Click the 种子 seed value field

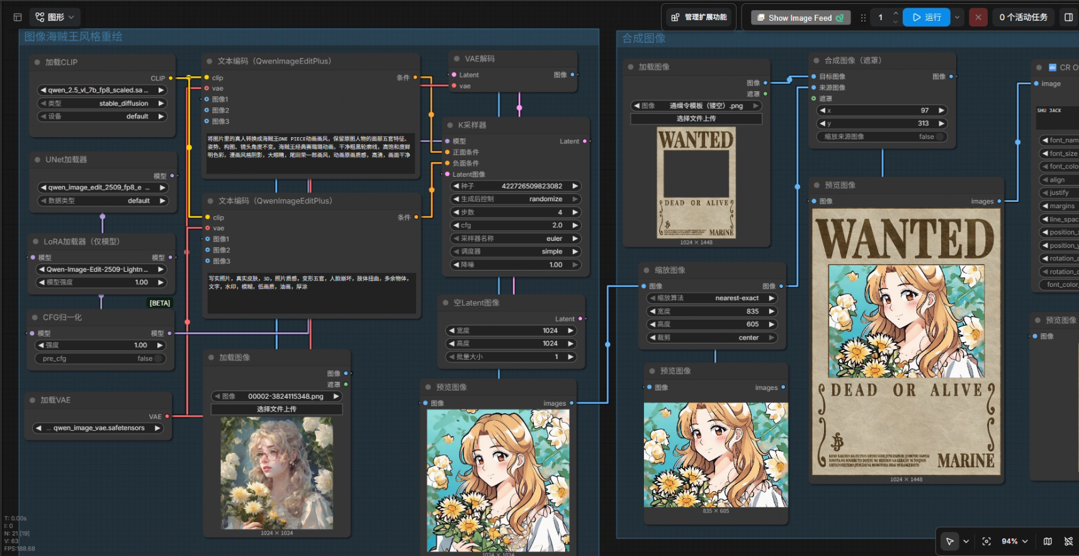coord(516,186)
